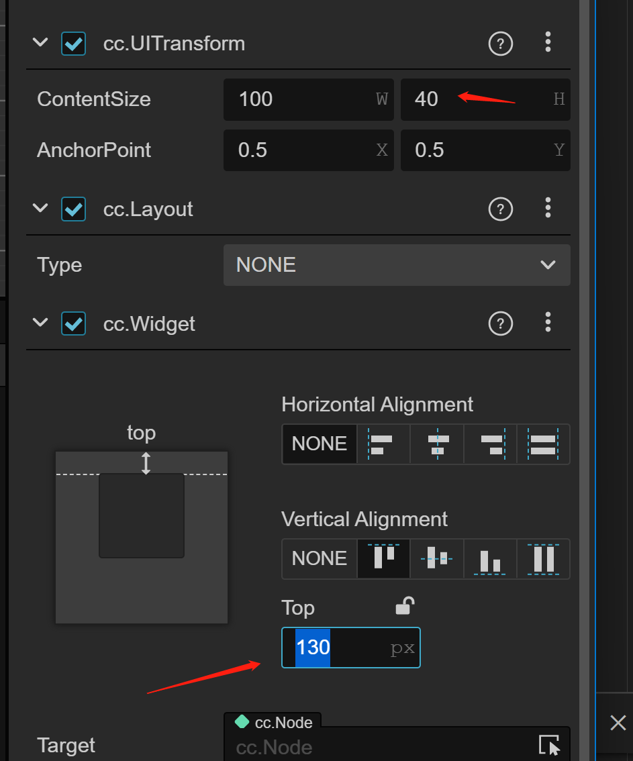The width and height of the screenshot is (633, 761).
Task: Stretch widget horizontally
Action: click(543, 444)
